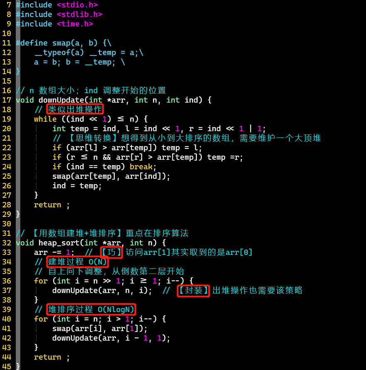Click the red-boxed 堆排序过程 O(NlogN) comment

[91, 310]
